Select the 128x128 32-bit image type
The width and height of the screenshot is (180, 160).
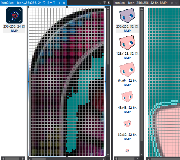(x=127, y=42)
